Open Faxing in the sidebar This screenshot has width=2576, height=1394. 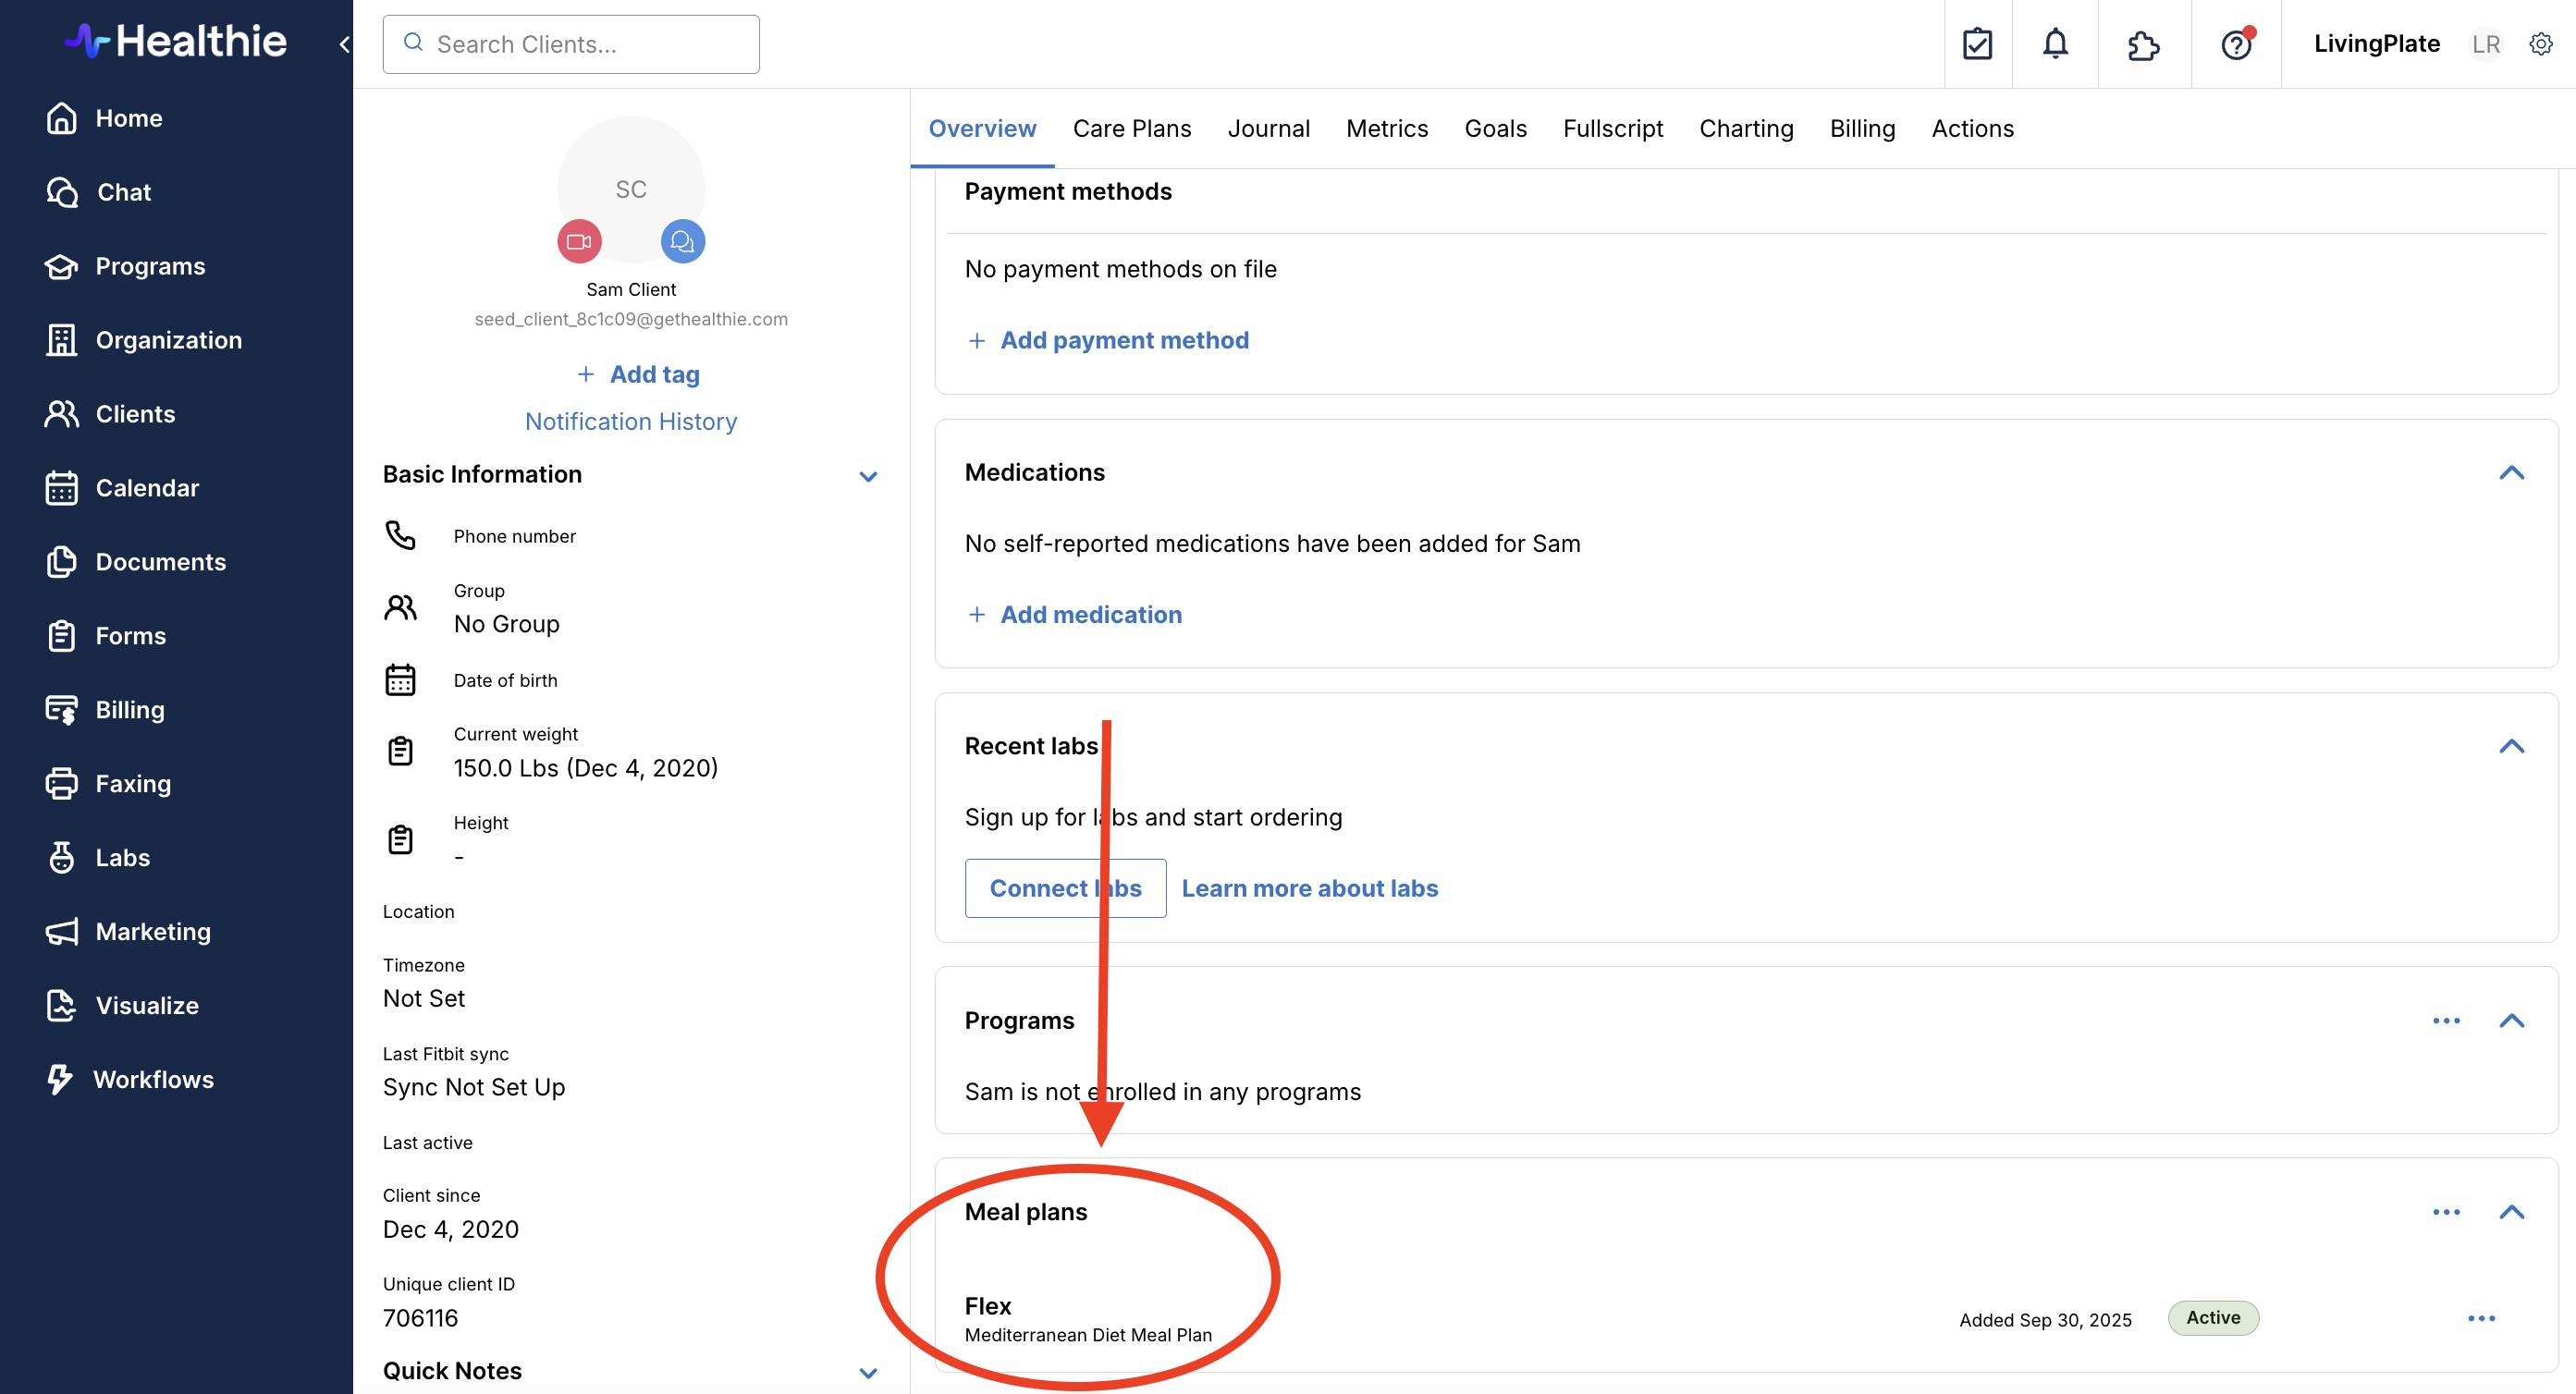coord(133,783)
